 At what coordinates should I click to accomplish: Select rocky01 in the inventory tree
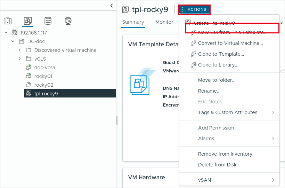[x=43, y=76]
